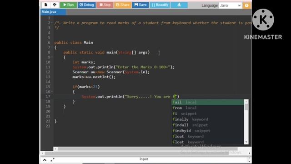This screenshot has width=291, height=164.
Task: Share the code via Share button
Action: click(122, 5)
